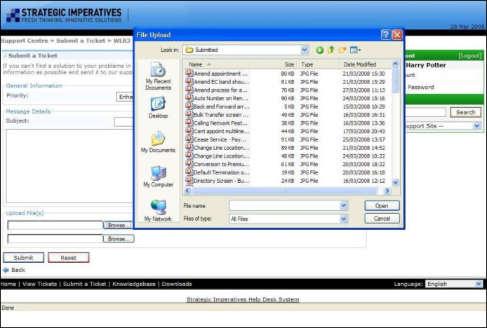This screenshot has height=328, width=487.
Task: Select the Cease Service file
Action: (x=220, y=139)
